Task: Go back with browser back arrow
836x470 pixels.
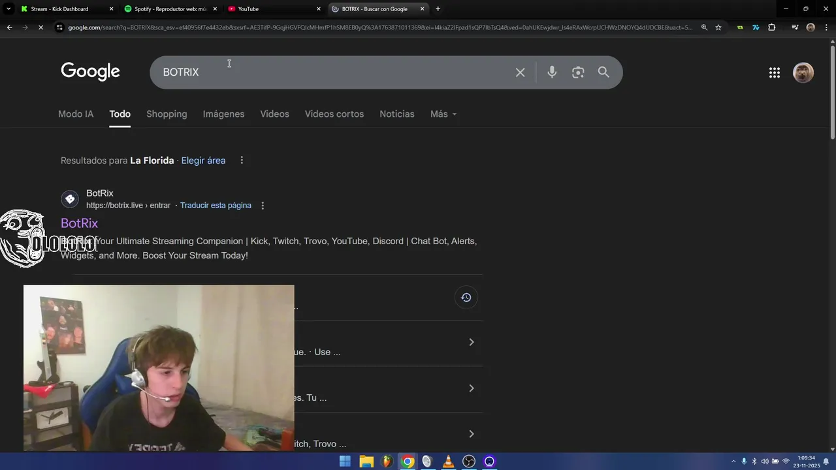Action: [x=9, y=27]
